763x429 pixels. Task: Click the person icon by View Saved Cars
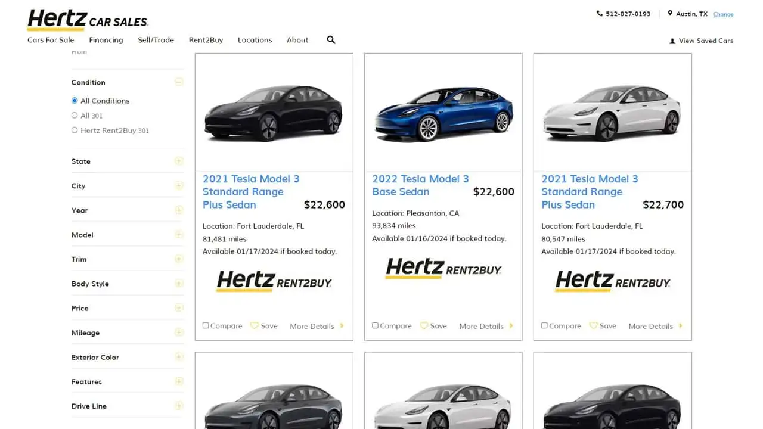672,41
